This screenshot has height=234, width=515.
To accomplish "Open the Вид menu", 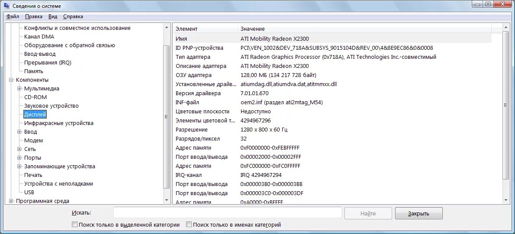I will coord(52,16).
